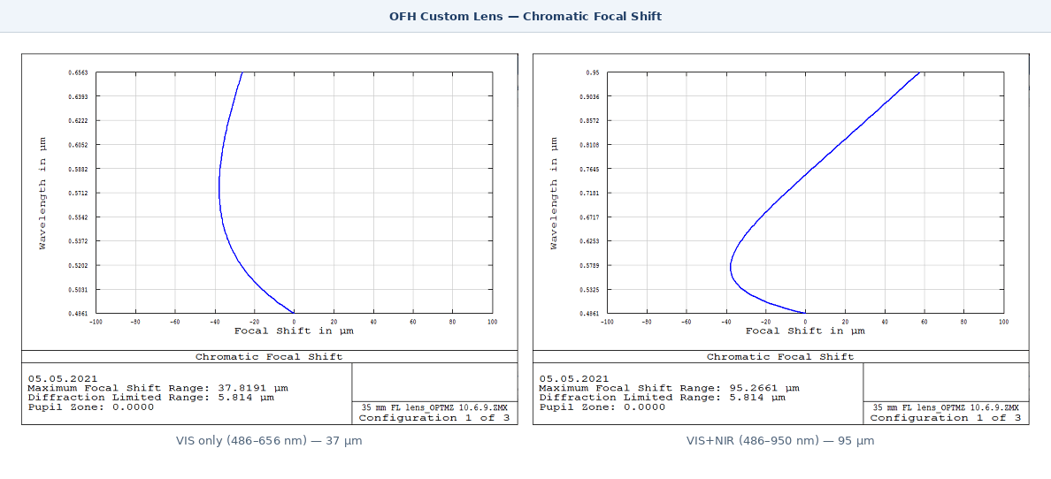Select the caption 'VIS only (486–656 nm) — 37 µm'
This screenshot has height=479, width=1051.
270,441
